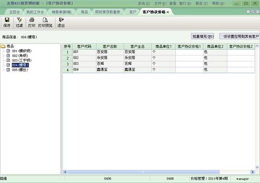Close the 客户协议价格 tab
The width and height of the screenshot is (260, 183).
tap(168, 12)
